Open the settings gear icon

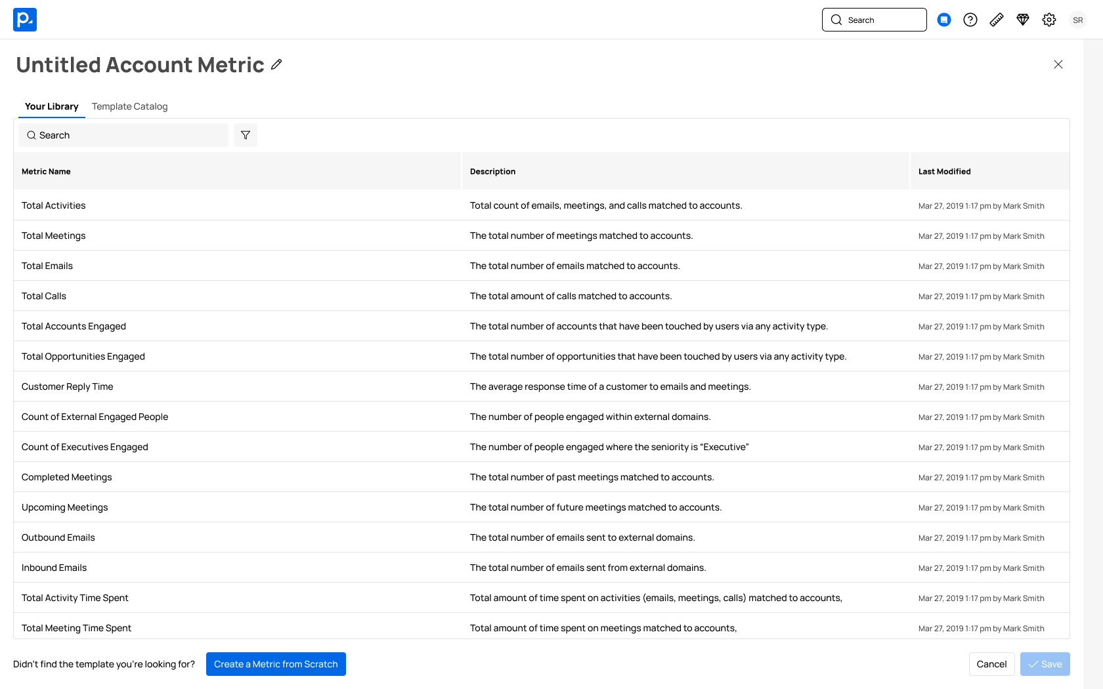click(x=1049, y=20)
